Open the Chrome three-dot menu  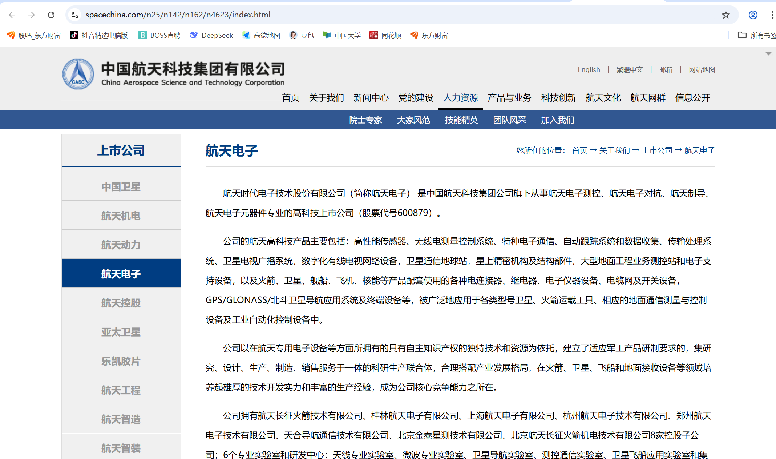(772, 15)
